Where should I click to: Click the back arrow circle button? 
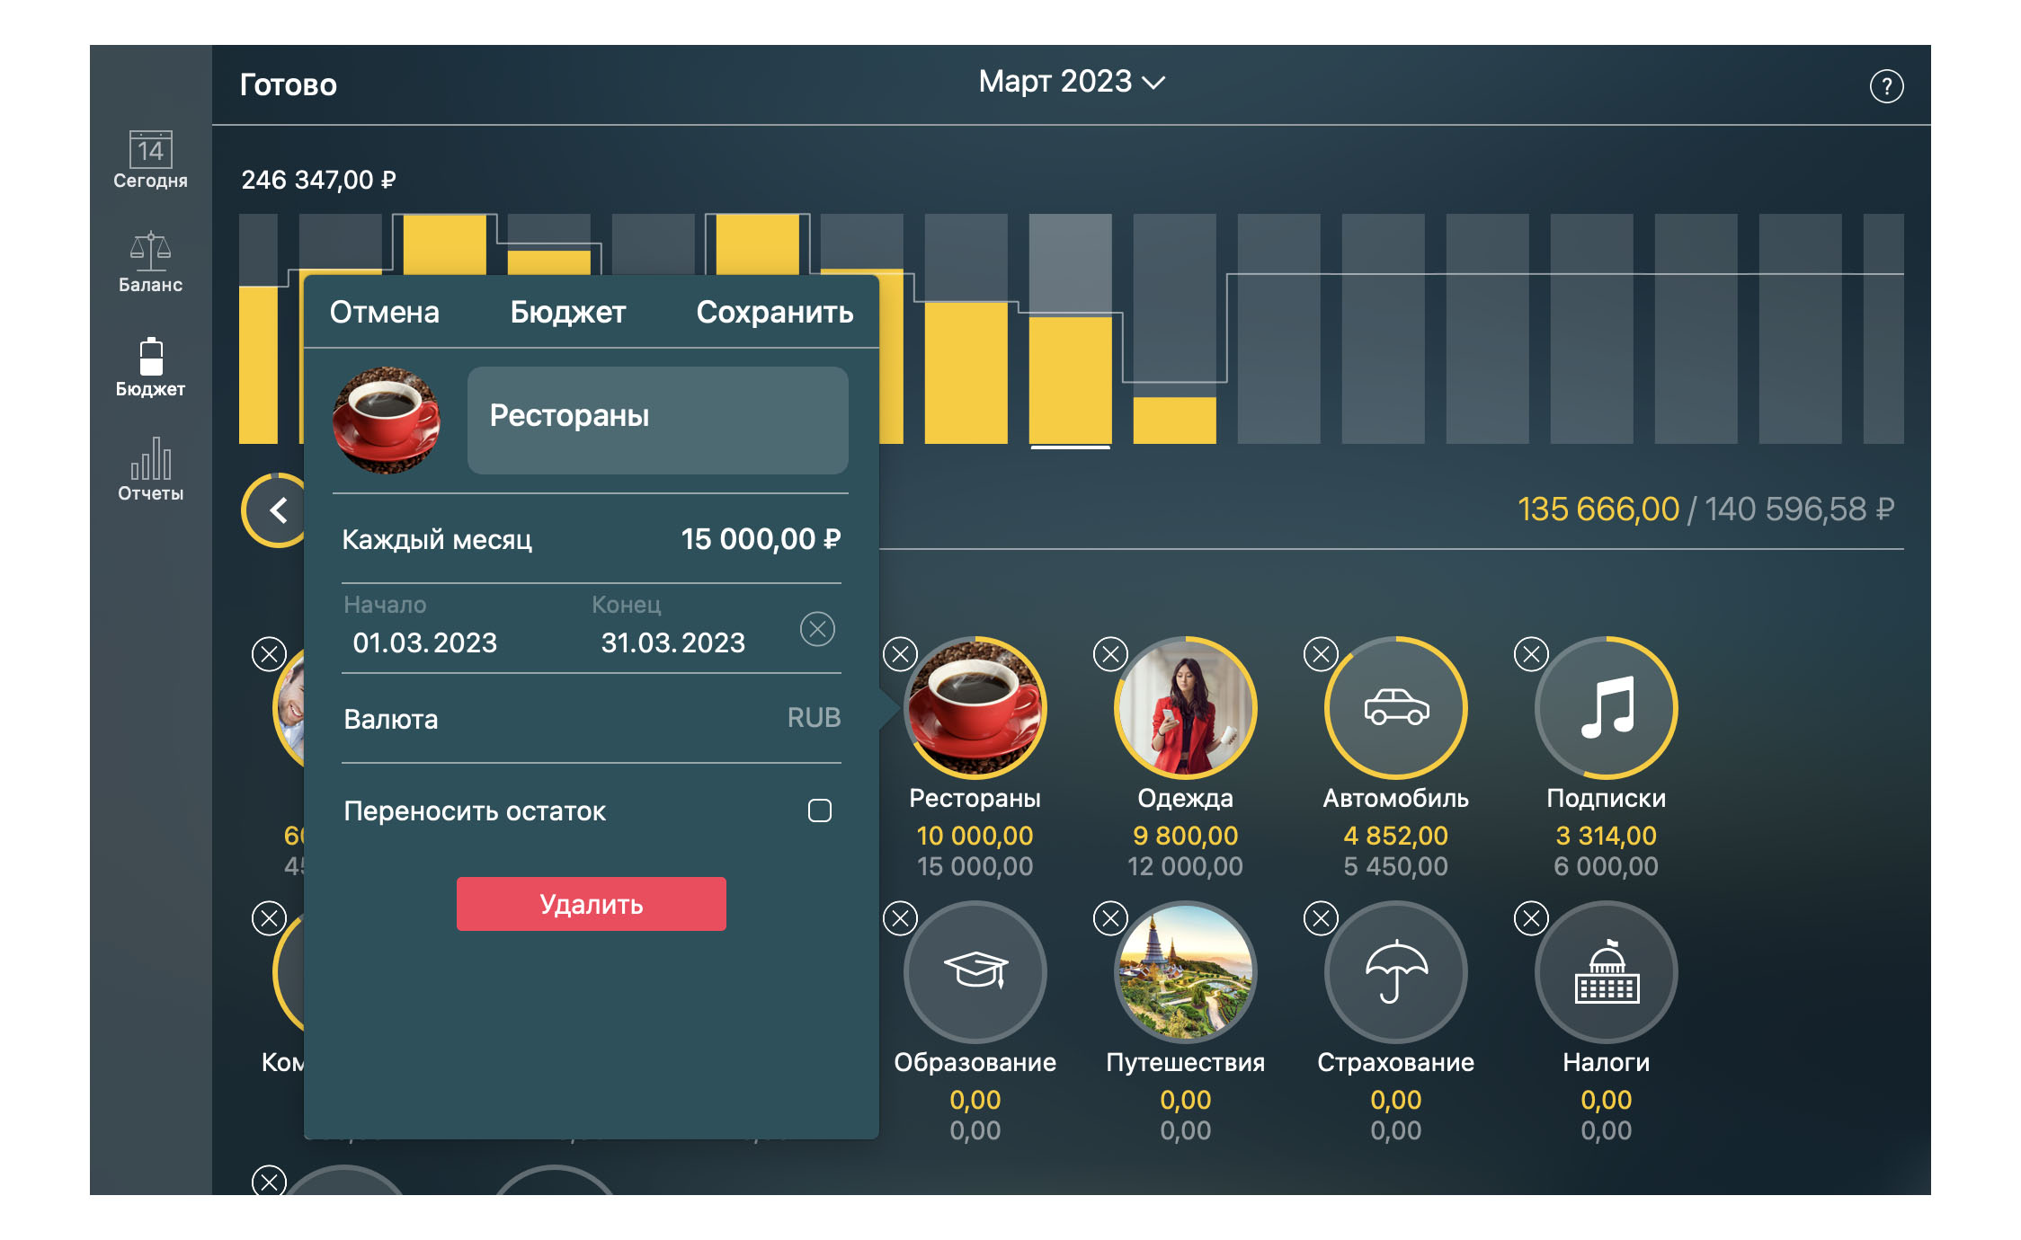point(278,510)
